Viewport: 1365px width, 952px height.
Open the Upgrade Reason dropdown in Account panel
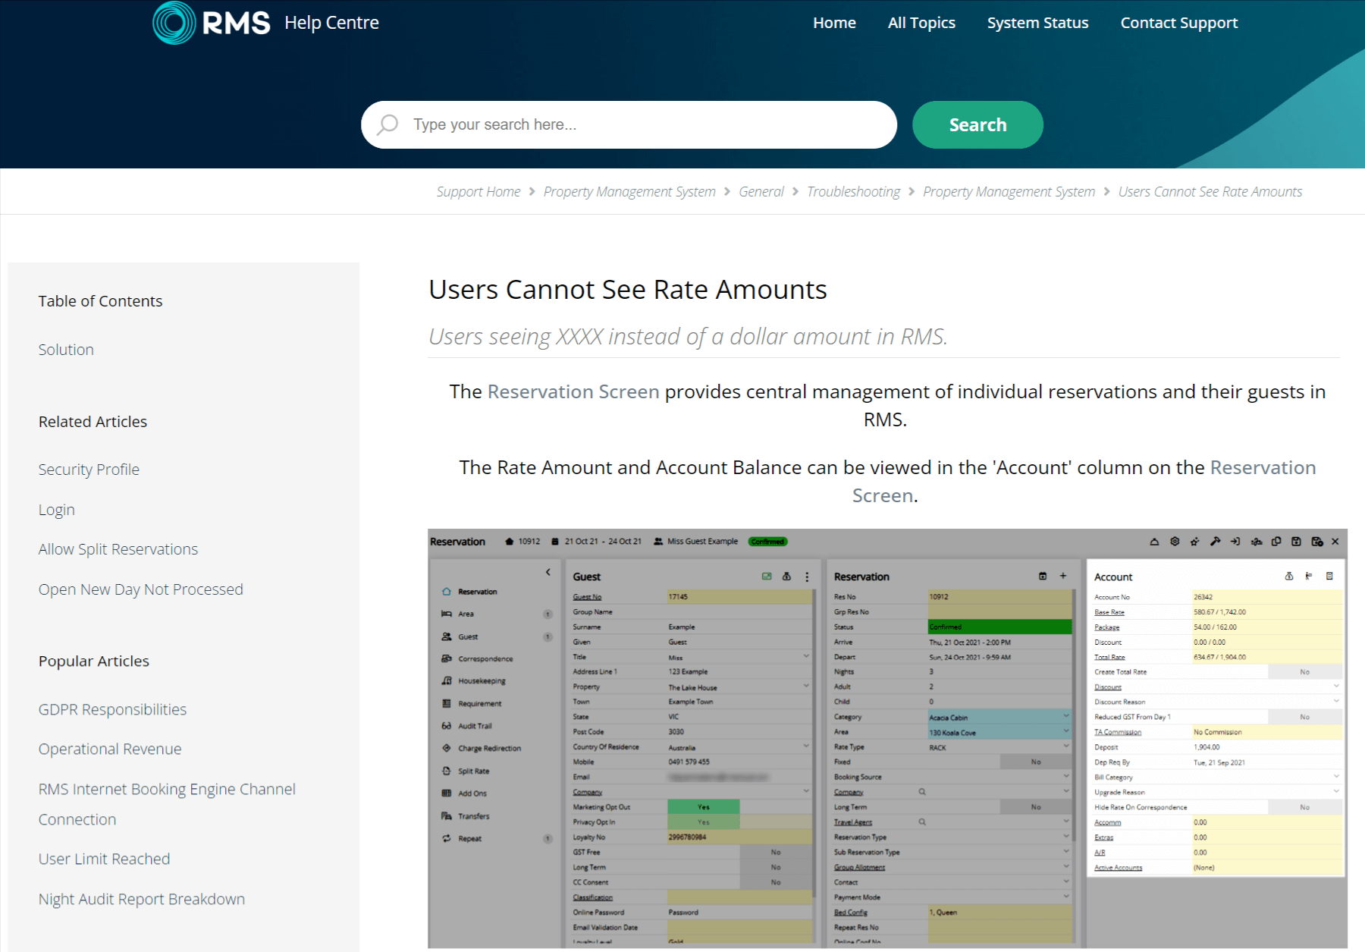1266,792
